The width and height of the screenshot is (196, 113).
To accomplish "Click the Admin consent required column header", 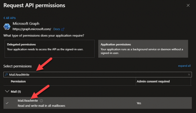I will tap(153, 81).
